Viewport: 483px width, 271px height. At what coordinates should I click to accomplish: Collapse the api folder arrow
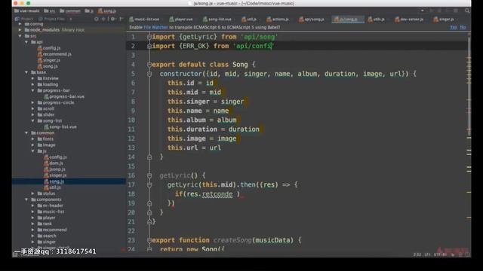click(x=26, y=42)
